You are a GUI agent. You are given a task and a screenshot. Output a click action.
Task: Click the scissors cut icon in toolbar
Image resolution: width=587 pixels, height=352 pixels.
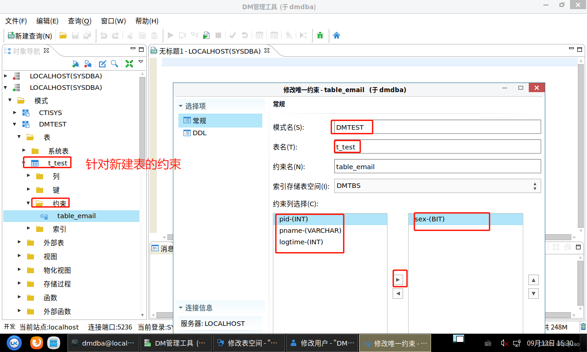[130, 35]
